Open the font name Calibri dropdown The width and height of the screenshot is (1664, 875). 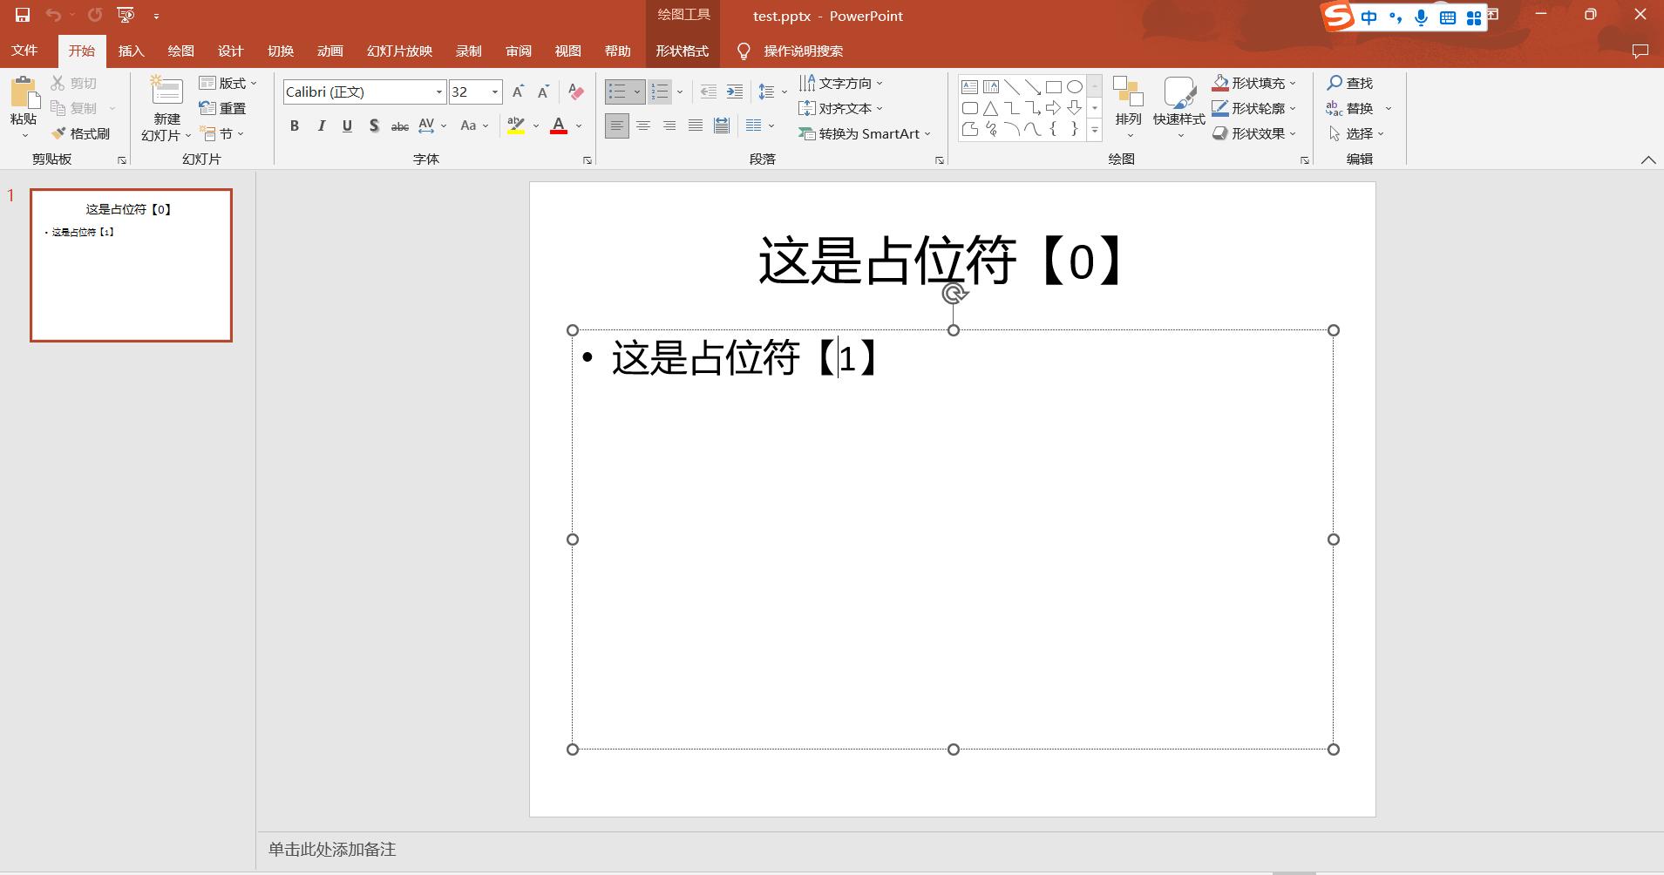pos(439,91)
